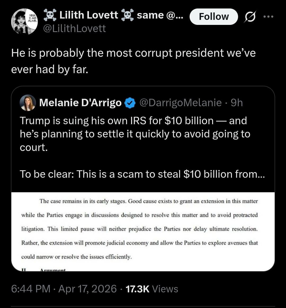
Task: Open the Lilith Lovett display name
Action: coord(89,15)
